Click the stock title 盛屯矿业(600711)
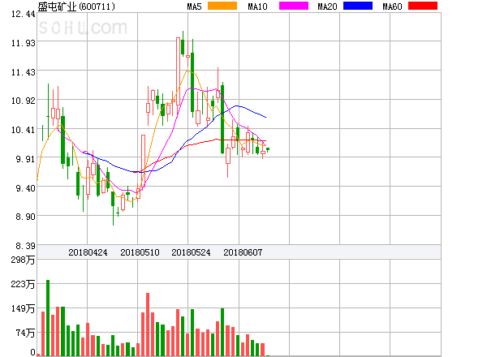The width and height of the screenshot is (487, 357). 76,6
